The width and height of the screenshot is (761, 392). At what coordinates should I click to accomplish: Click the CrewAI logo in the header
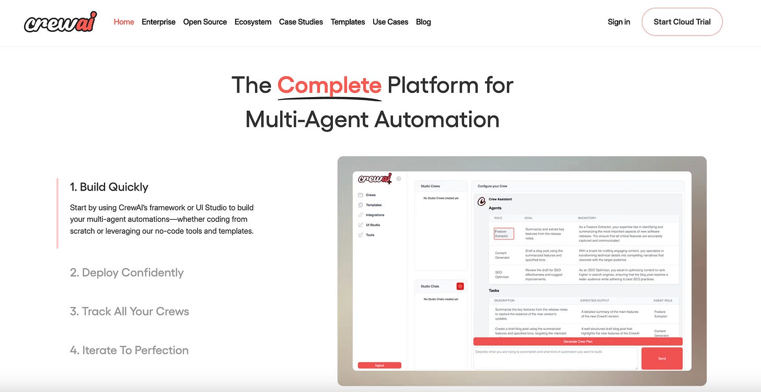click(x=60, y=22)
